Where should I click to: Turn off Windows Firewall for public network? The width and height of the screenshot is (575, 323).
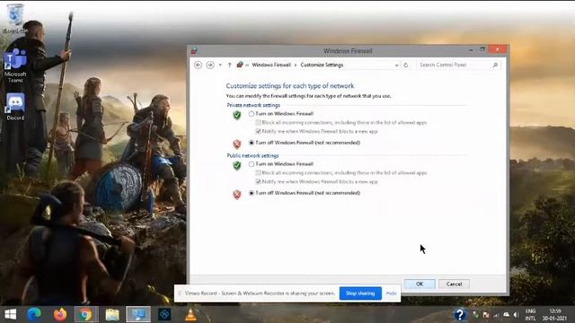(252, 193)
